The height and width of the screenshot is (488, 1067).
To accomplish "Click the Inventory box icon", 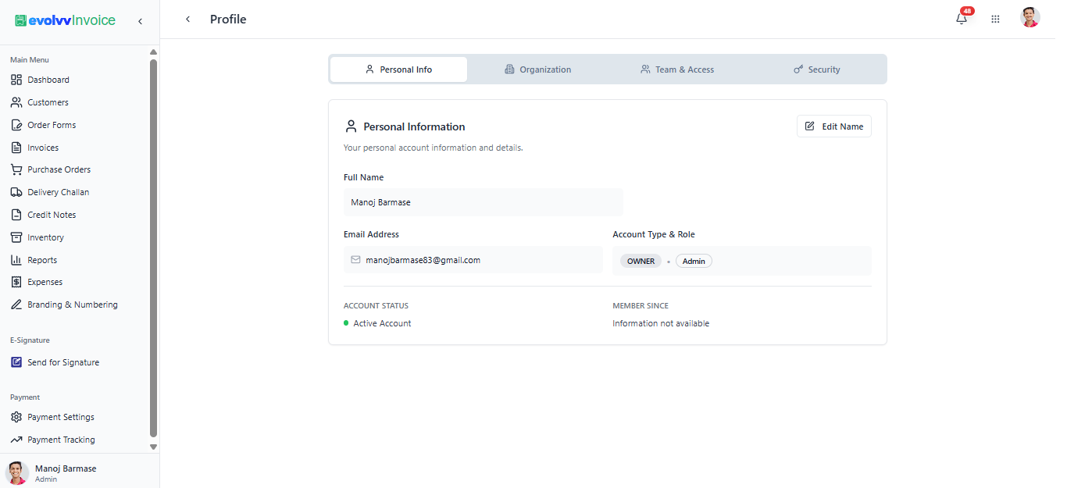I will (16, 237).
